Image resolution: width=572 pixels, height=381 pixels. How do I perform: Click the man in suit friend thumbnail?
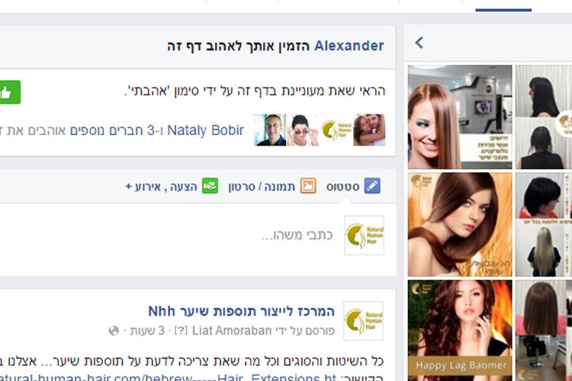(270, 130)
